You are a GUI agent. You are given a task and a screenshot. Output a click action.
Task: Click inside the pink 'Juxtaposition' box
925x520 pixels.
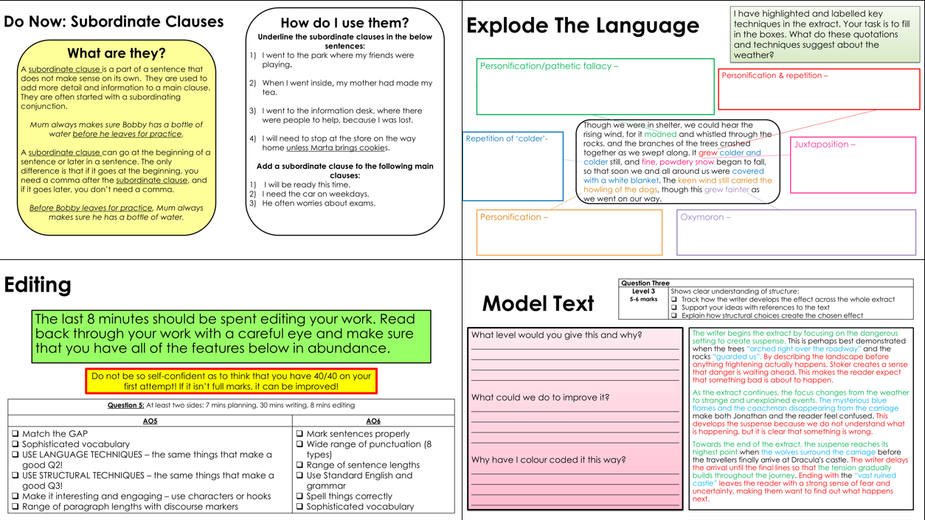point(853,165)
